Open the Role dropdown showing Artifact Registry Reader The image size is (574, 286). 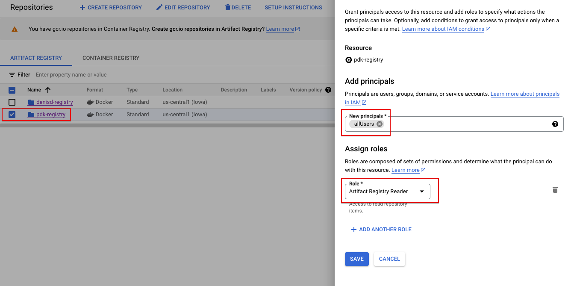(388, 192)
